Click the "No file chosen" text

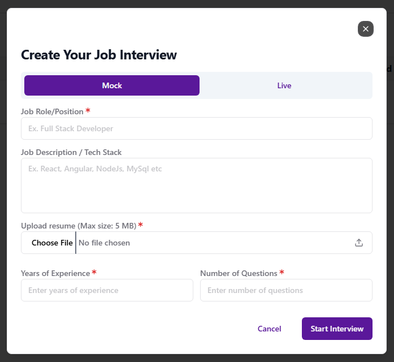point(104,243)
